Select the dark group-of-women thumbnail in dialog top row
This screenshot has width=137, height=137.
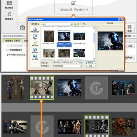pyautogui.click(x=79, y=36)
